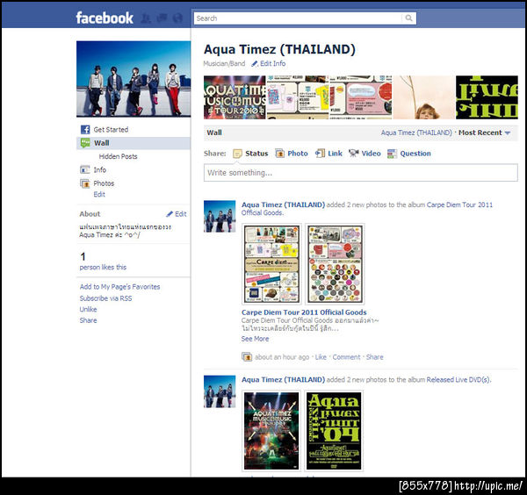The image size is (527, 495).
Task: Click the Status share icon
Action: 237,154
